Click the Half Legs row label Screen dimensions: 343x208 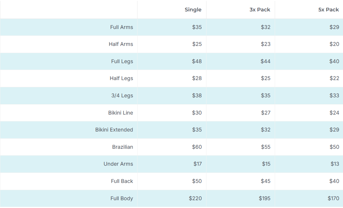pyautogui.click(x=121, y=78)
